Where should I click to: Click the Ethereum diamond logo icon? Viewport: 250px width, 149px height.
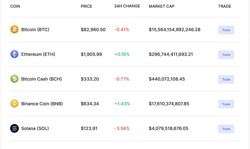(14, 54)
